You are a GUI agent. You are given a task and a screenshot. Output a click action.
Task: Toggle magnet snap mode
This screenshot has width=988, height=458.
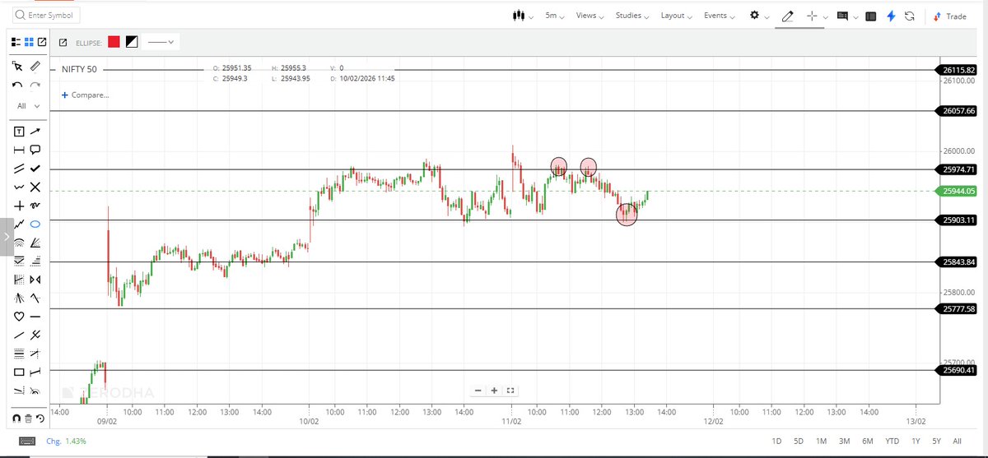(17, 419)
